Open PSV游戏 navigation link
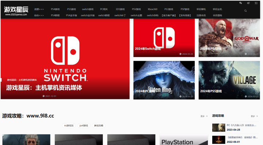Screen dimensions: 263x145 click(136, 9)
